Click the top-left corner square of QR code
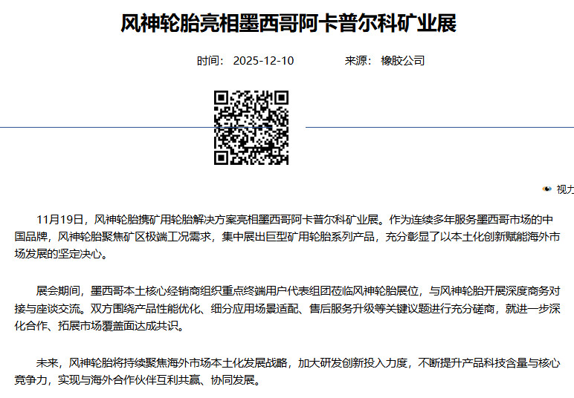Image resolution: width=574 pixels, height=398 pixels. [x=221, y=97]
